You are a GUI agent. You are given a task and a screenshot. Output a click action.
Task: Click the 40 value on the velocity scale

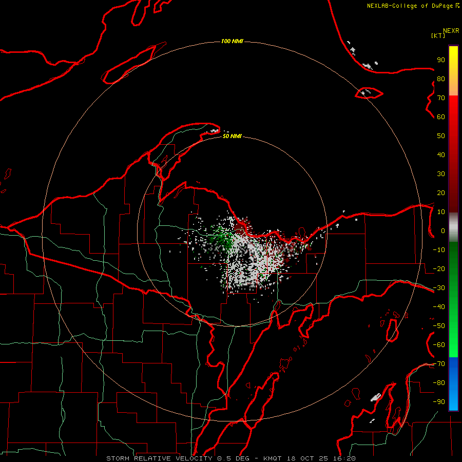coord(441,155)
